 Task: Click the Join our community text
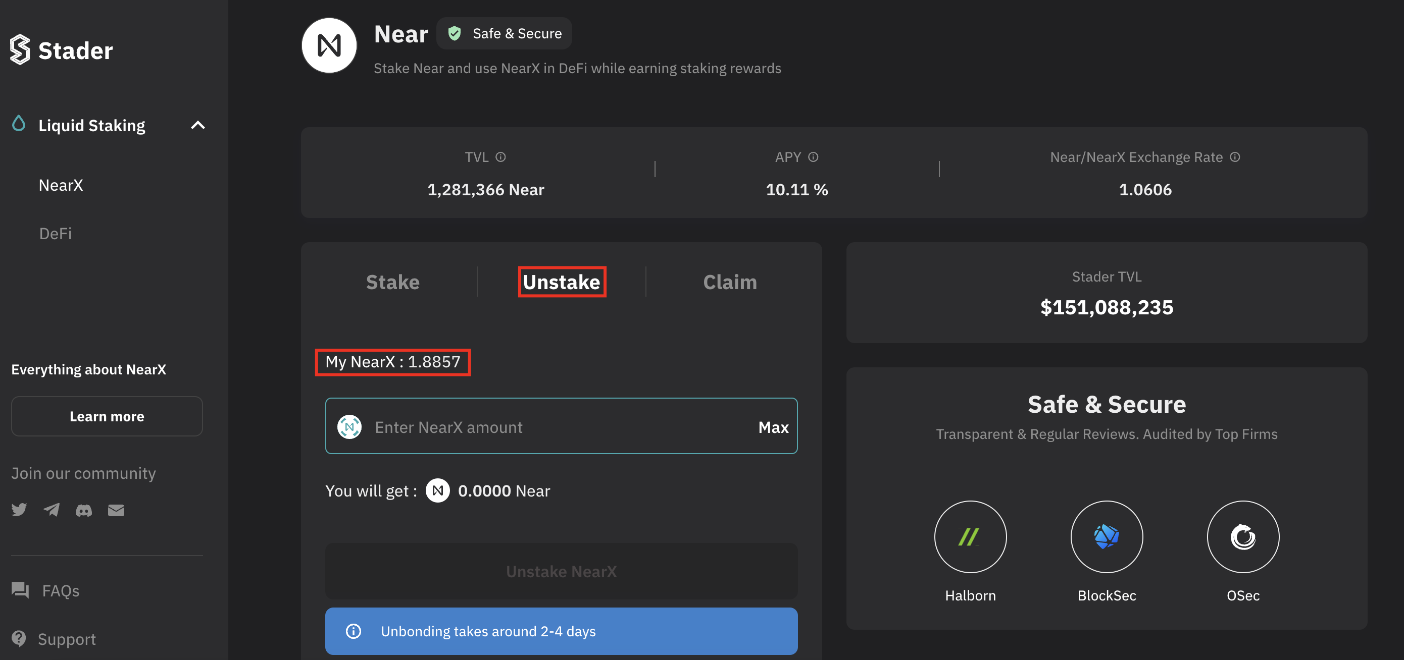click(x=84, y=473)
